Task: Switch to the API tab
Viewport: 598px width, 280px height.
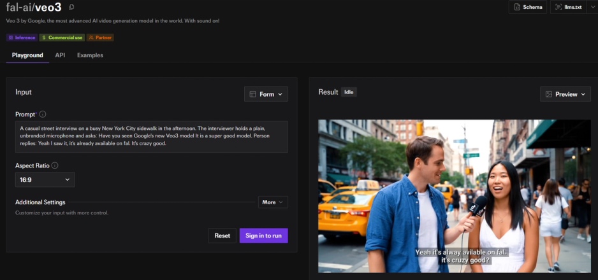Action: click(60, 55)
